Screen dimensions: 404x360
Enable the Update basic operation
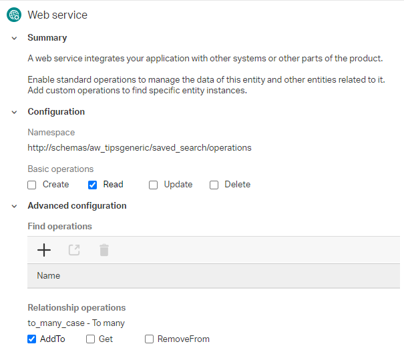click(x=154, y=185)
